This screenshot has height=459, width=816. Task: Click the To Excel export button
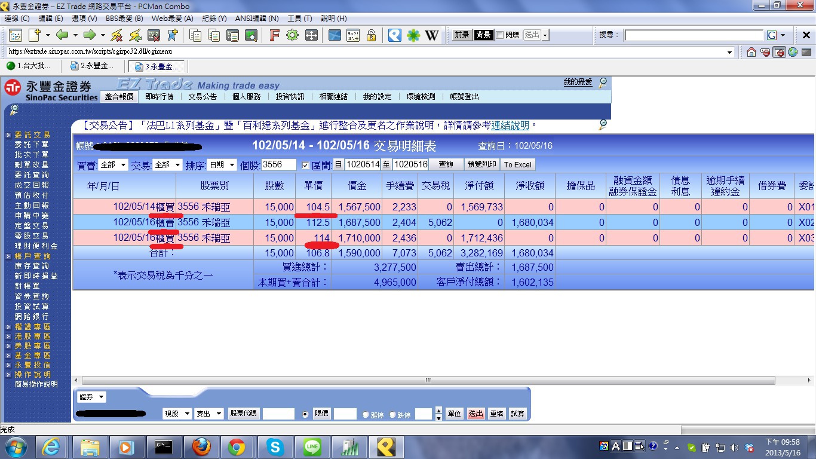coord(517,165)
